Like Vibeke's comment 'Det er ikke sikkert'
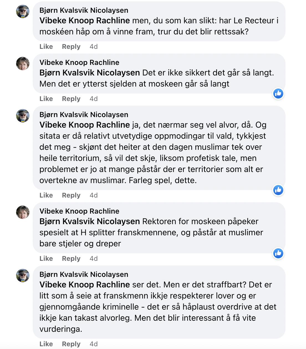Viewport: 306px width, 349px height. point(46,99)
